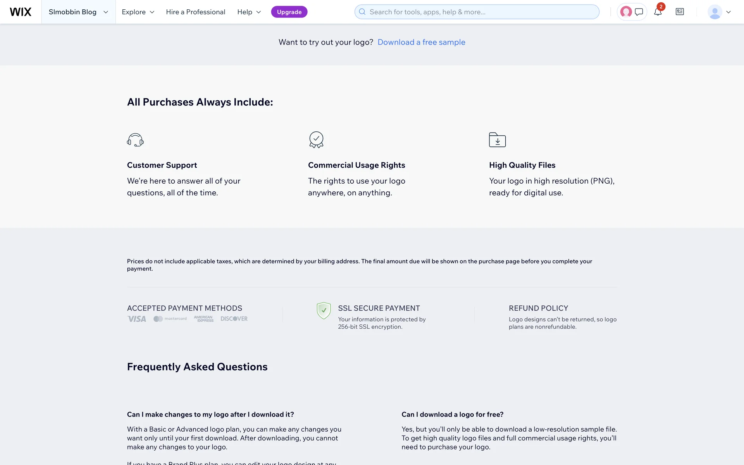The width and height of the screenshot is (744, 465).
Task: Expand the Help menu
Action: tap(249, 12)
